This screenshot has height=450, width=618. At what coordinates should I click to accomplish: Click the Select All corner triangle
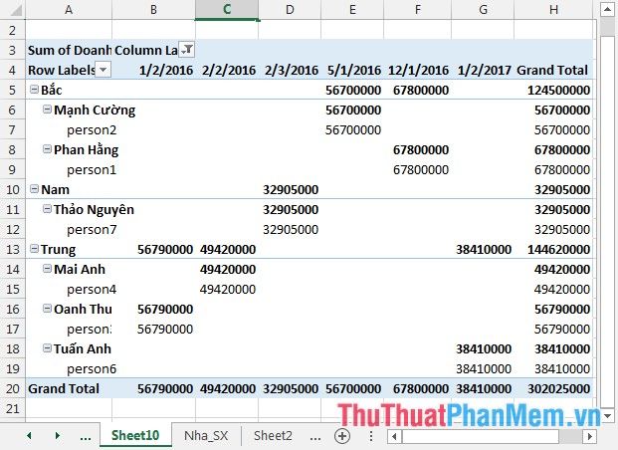(x=15, y=10)
